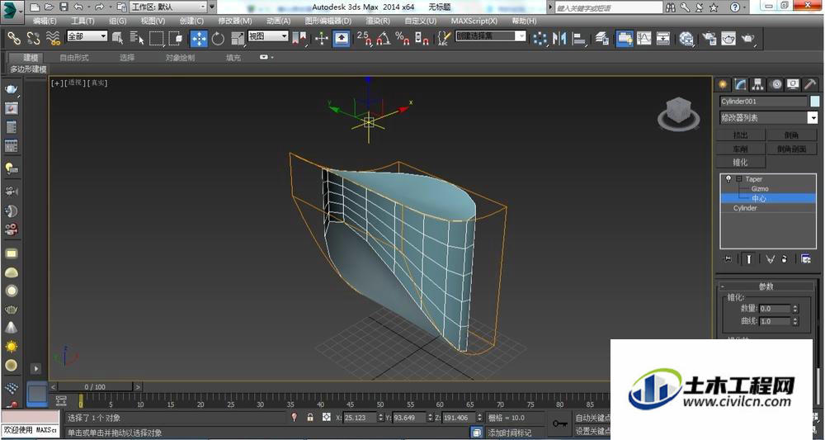Open the Curve Editor icon

click(643, 38)
